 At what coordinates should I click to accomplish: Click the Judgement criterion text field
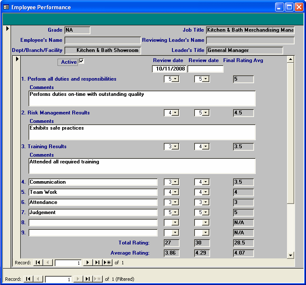click(x=93, y=212)
